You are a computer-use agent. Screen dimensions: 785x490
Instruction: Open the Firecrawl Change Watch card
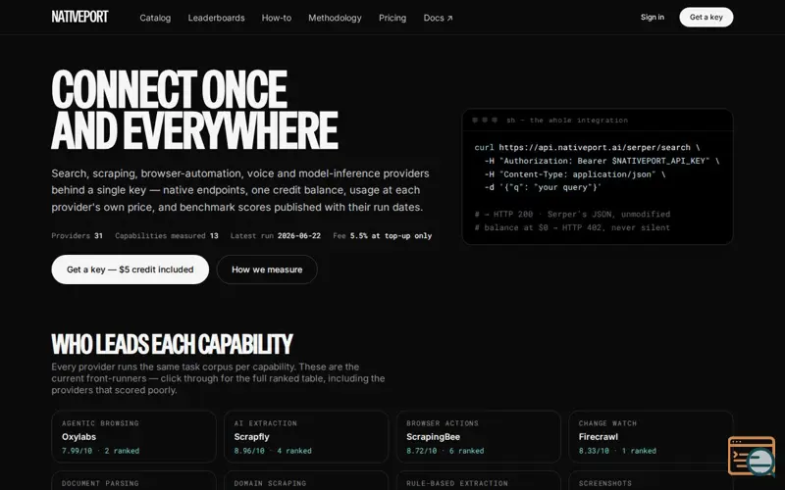pos(651,436)
